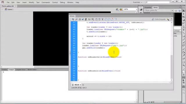
Task: Click Black and White default colors icon
Action: [183, 80]
